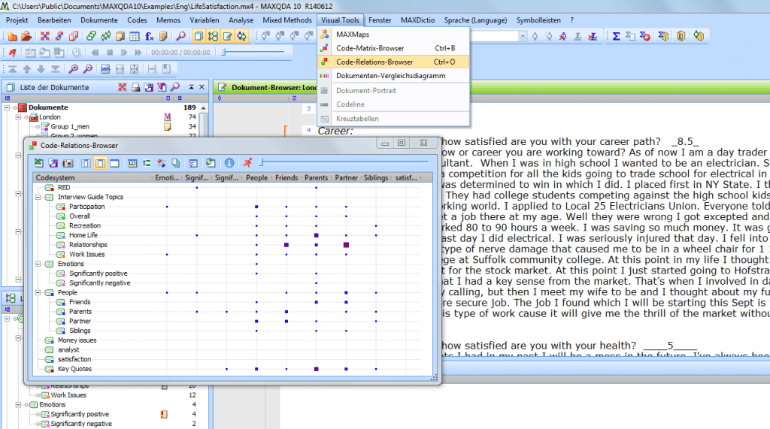Toggle the retrieved segments window button
Screen dimensions: 770x429
(241, 36)
